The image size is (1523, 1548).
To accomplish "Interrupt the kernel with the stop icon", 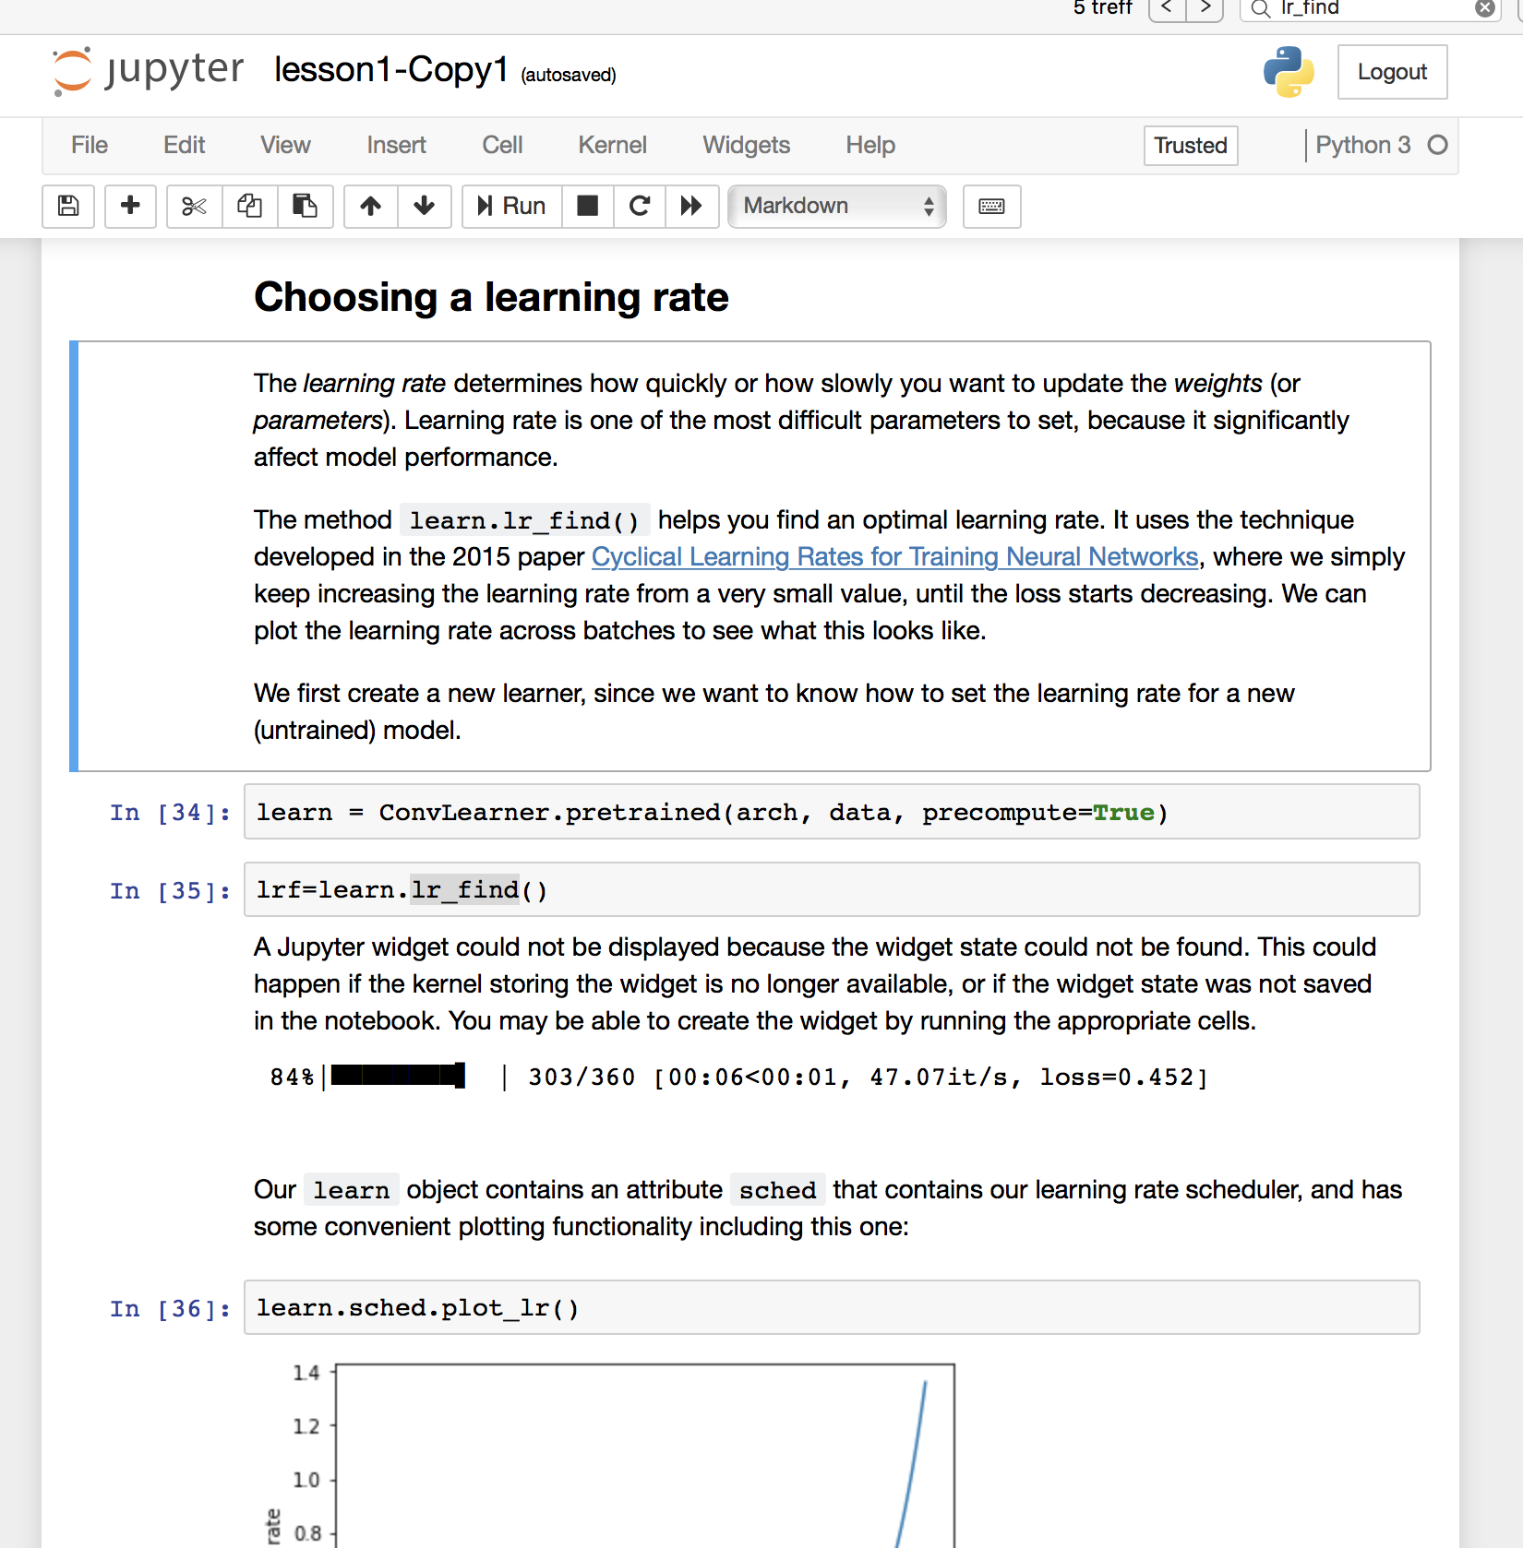I will click(x=587, y=206).
